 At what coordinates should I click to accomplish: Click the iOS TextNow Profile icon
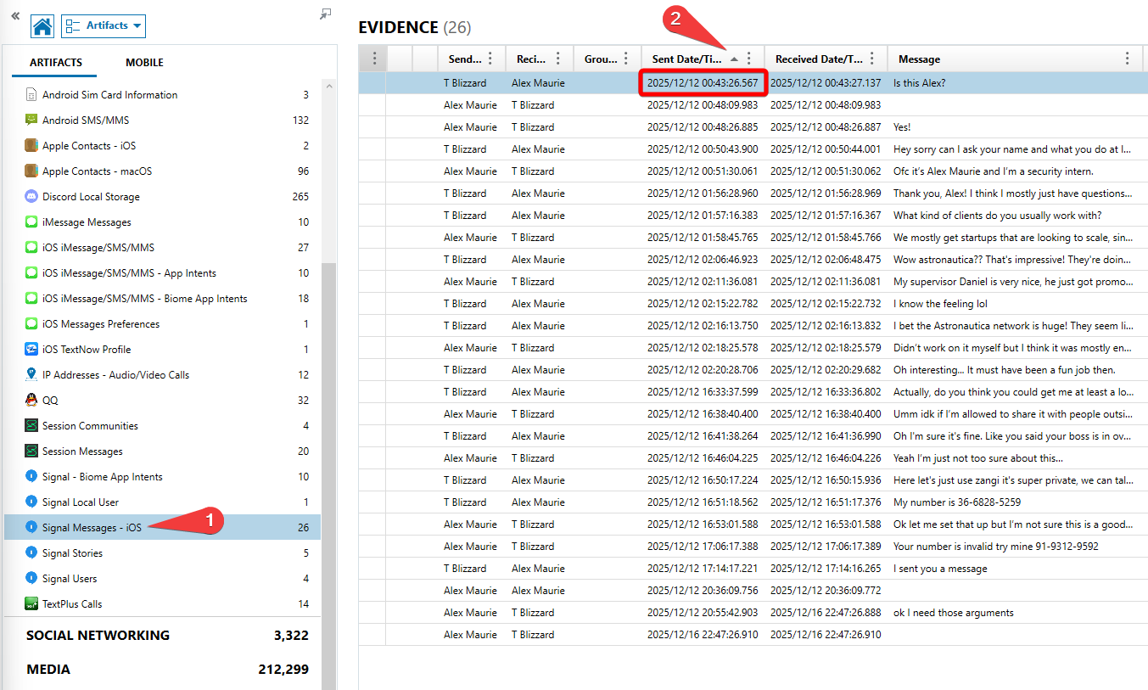point(31,350)
